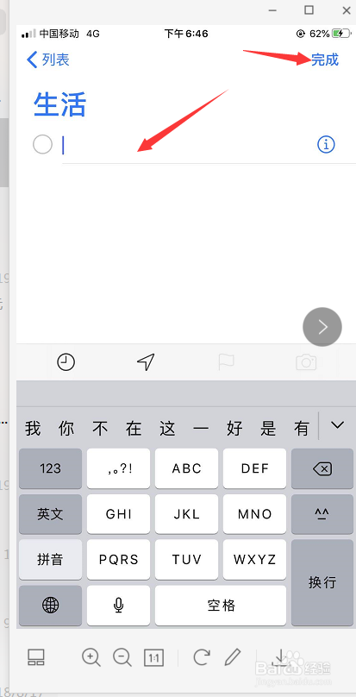The height and width of the screenshot is (697, 356).
Task: Select the 拼音 input mode key
Action: pyautogui.click(x=50, y=560)
